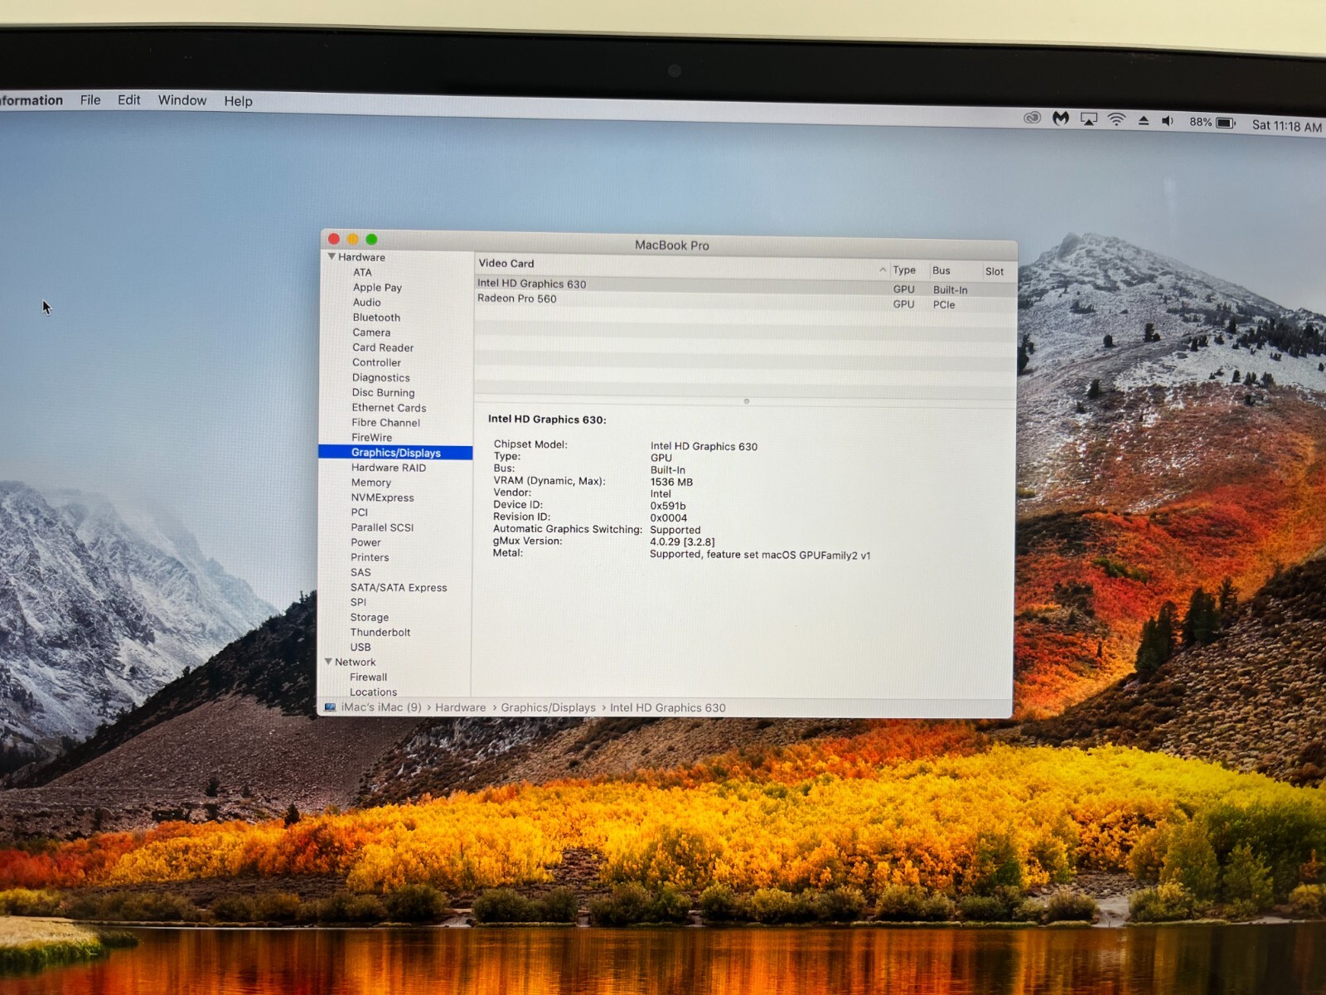Screen dimensions: 1326x995
Task: Click the sort arrow in the Video Card header
Action: click(x=883, y=270)
